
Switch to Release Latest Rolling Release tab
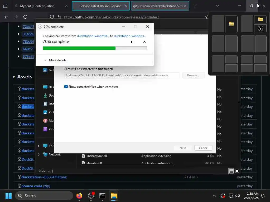(100, 6)
